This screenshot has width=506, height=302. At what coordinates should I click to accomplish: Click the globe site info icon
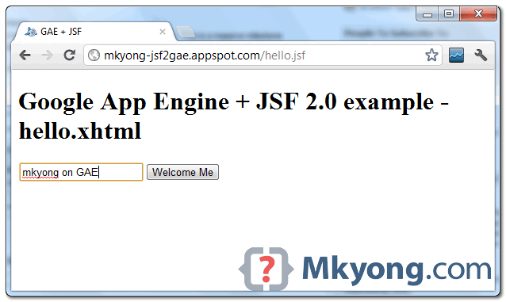[x=94, y=55]
